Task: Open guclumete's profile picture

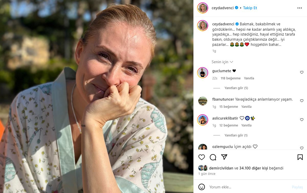Action: click(203, 73)
